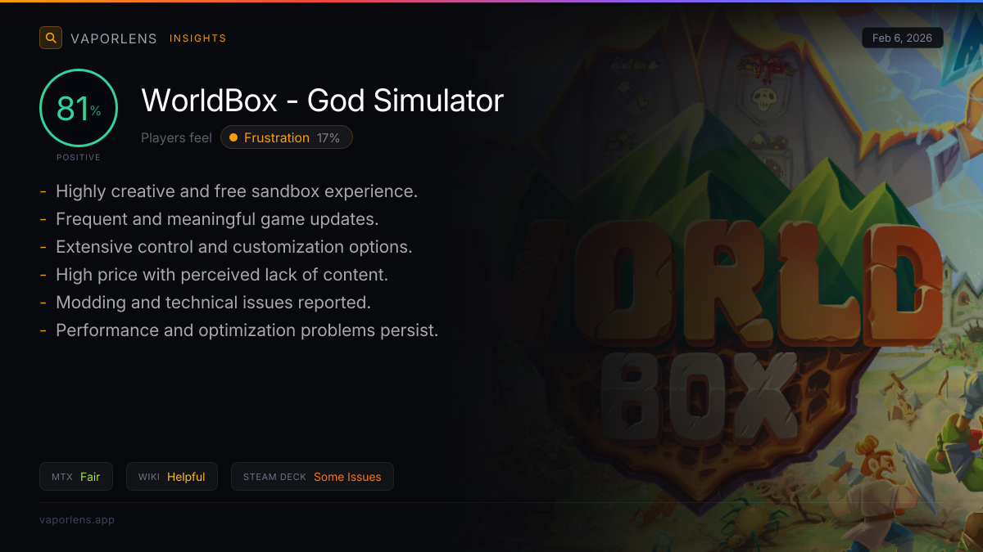The image size is (983, 552).
Task: Select the sandbox experience bullet point
Action: pos(237,191)
